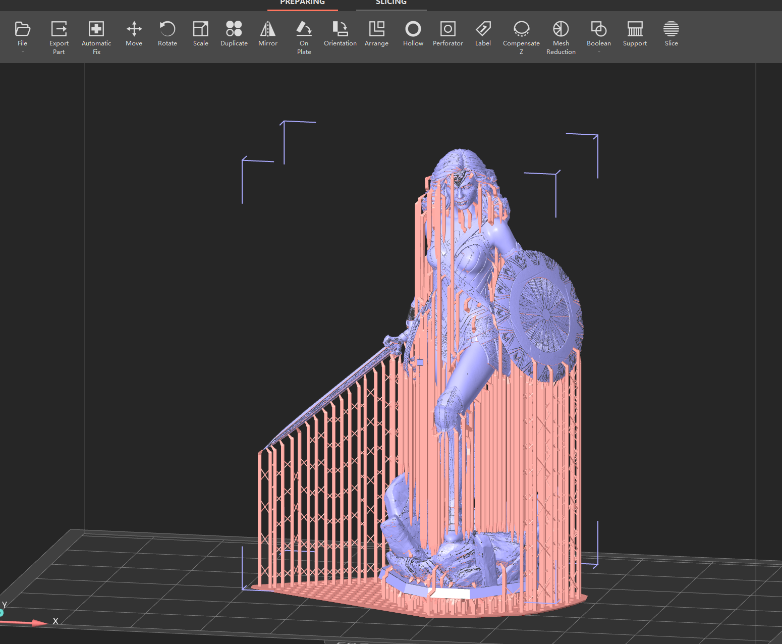The image size is (782, 644).
Task: Select the Label tool
Action: [x=483, y=33]
